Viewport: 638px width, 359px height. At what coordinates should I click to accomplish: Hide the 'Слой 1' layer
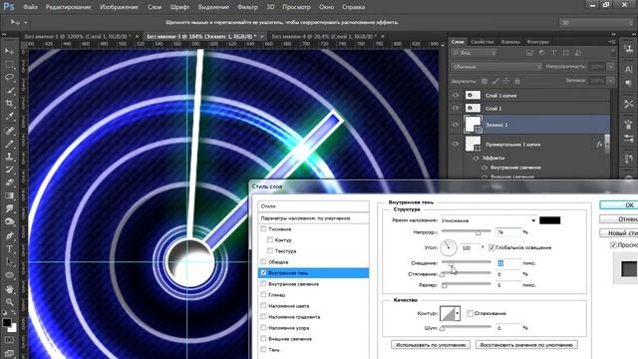(x=456, y=109)
